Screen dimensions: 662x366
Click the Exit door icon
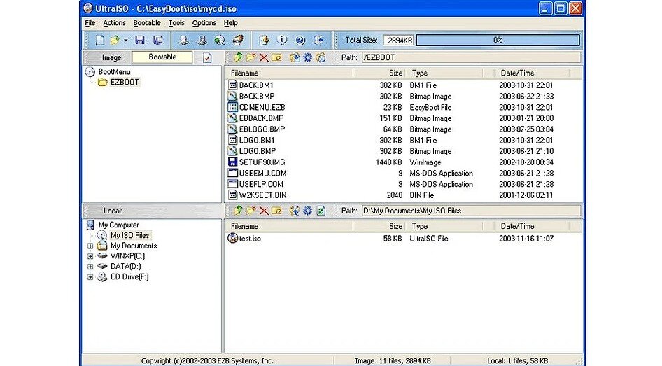coord(319,40)
